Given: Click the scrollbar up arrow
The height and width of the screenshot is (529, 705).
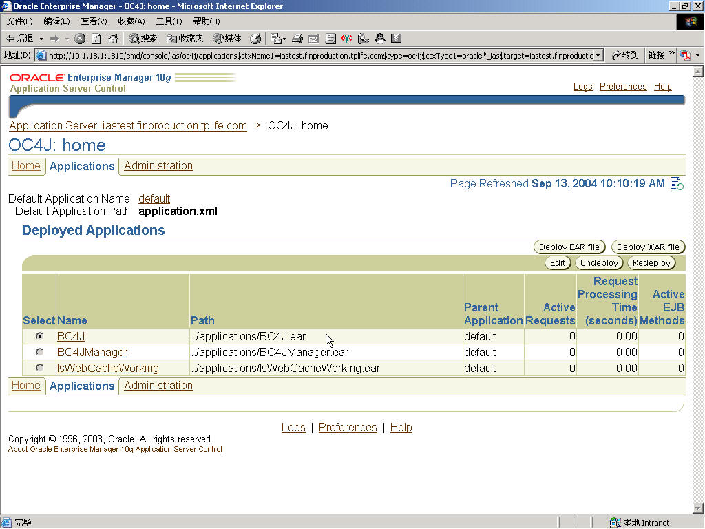Looking at the screenshot, I should coord(698,72).
